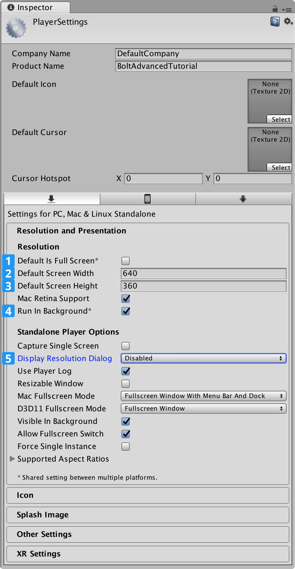Toggle Allow Fullscreen Switch checkbox
This screenshot has width=295, height=569.
click(x=126, y=434)
